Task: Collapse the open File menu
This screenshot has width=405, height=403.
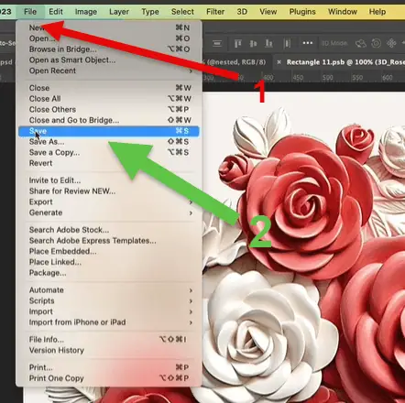Action: tap(30, 12)
